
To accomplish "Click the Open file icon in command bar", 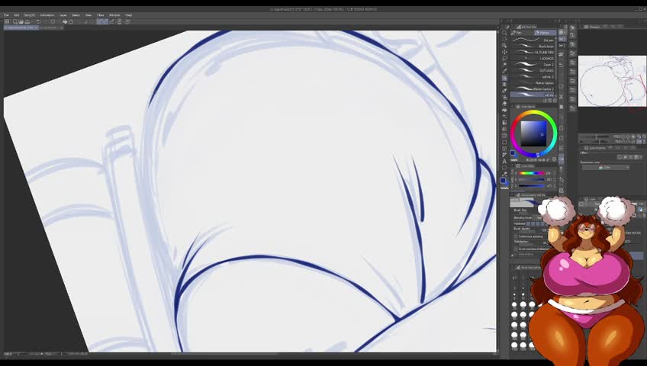I will coord(21,22).
